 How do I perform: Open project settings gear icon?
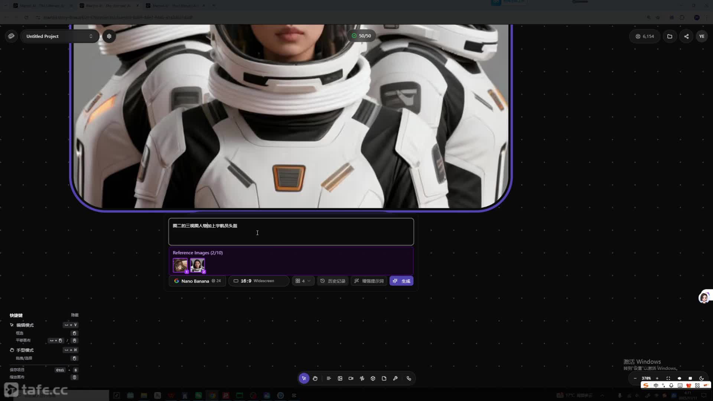109,36
